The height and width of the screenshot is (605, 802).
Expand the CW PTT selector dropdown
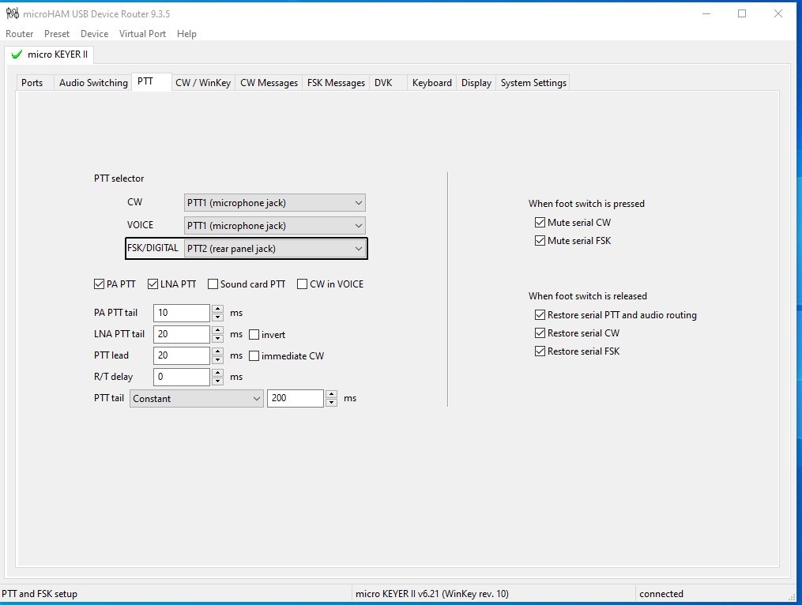click(275, 203)
